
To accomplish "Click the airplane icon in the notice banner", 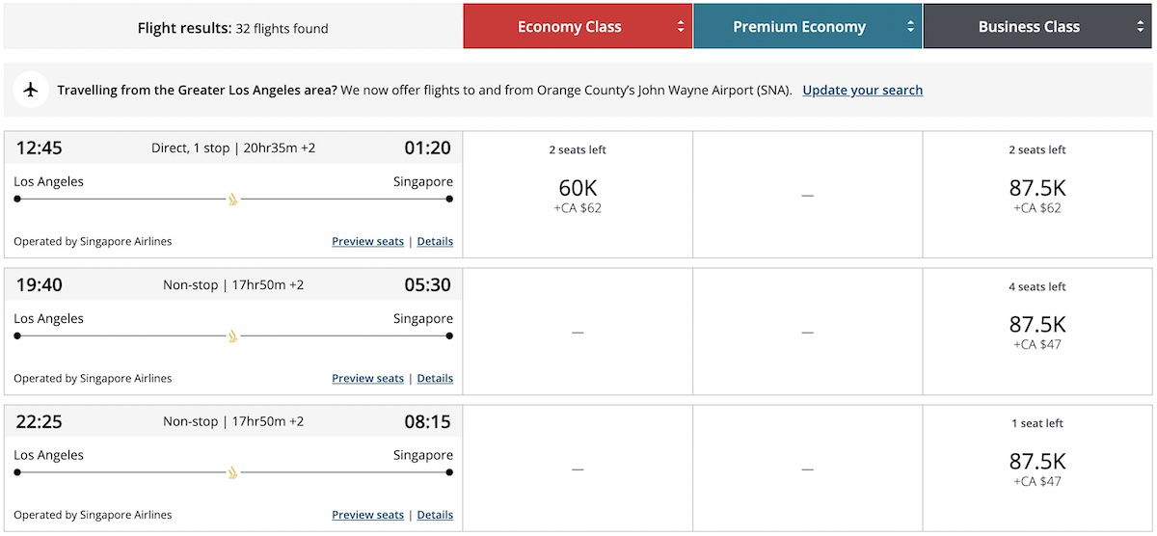I will coord(32,90).
